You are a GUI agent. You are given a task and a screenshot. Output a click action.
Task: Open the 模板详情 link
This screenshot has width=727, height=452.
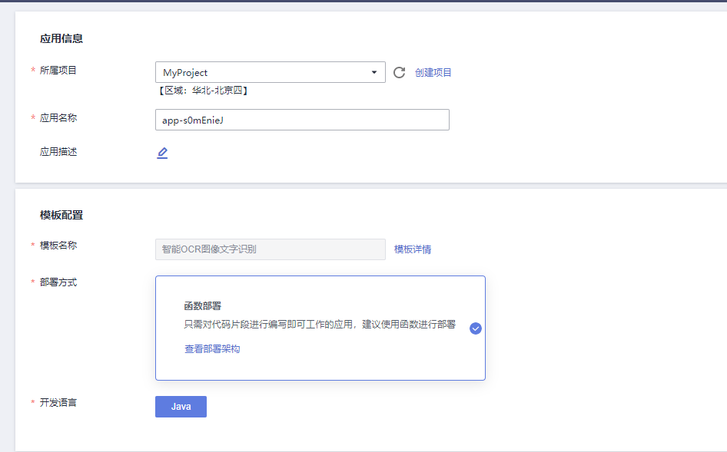pos(413,249)
